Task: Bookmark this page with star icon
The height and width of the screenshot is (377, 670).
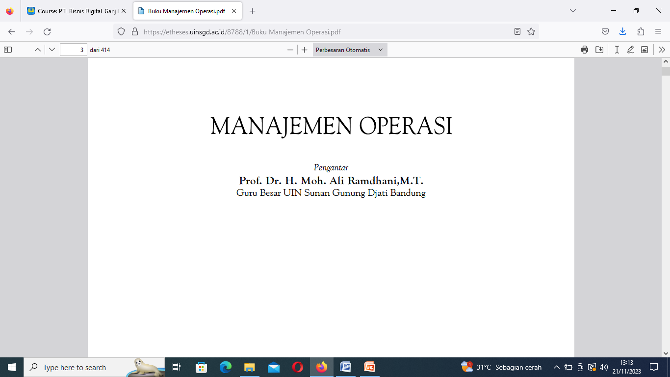Action: click(x=531, y=31)
